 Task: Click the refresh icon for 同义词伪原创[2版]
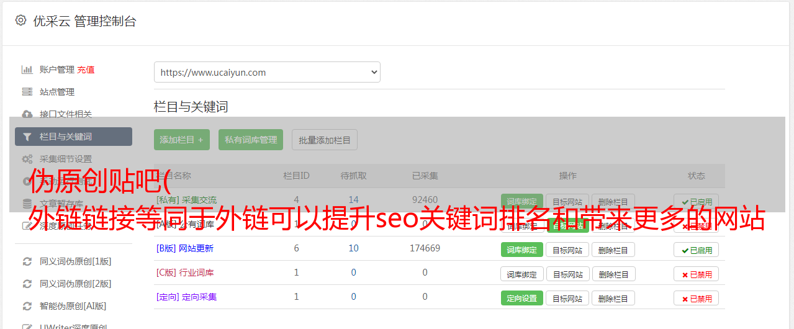27,284
